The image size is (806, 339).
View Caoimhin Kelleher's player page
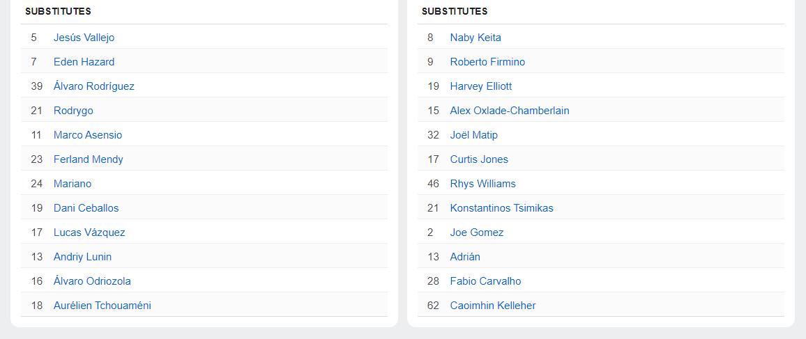[x=493, y=306]
